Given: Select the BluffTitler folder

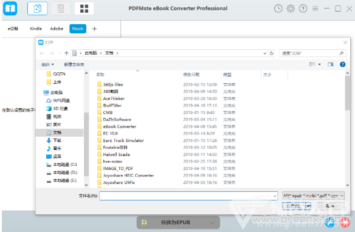Looking at the screenshot, I should 109,106.
